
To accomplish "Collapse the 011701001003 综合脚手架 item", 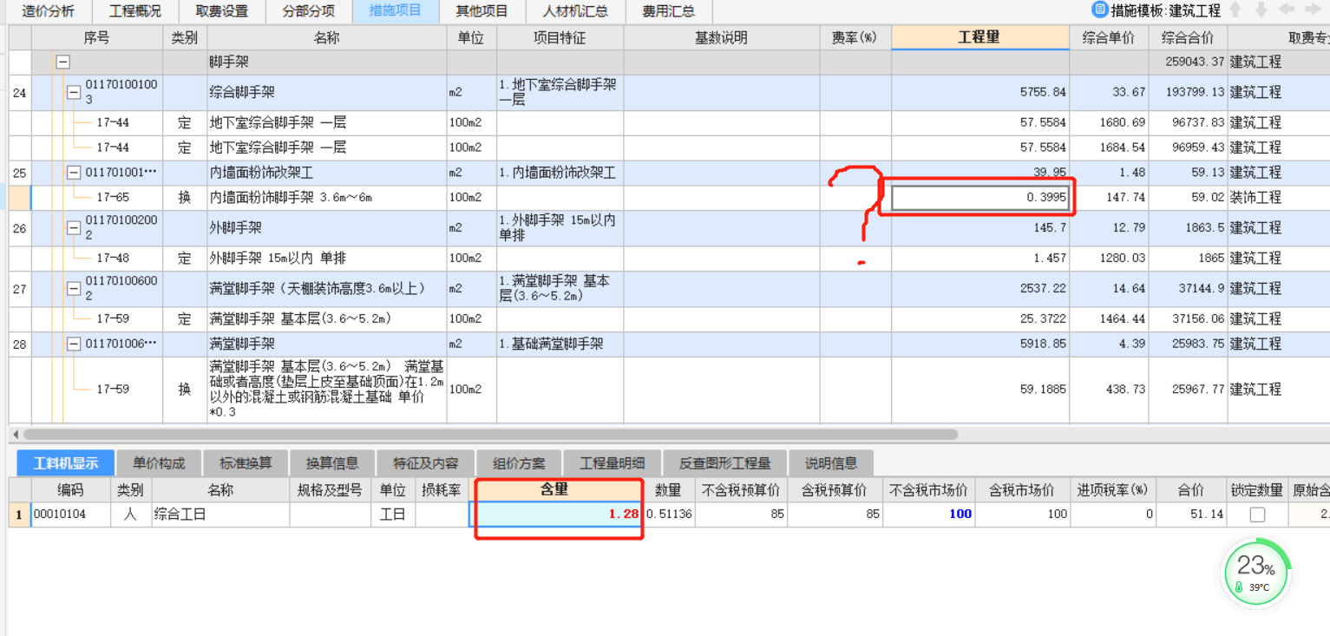I will click(74, 92).
